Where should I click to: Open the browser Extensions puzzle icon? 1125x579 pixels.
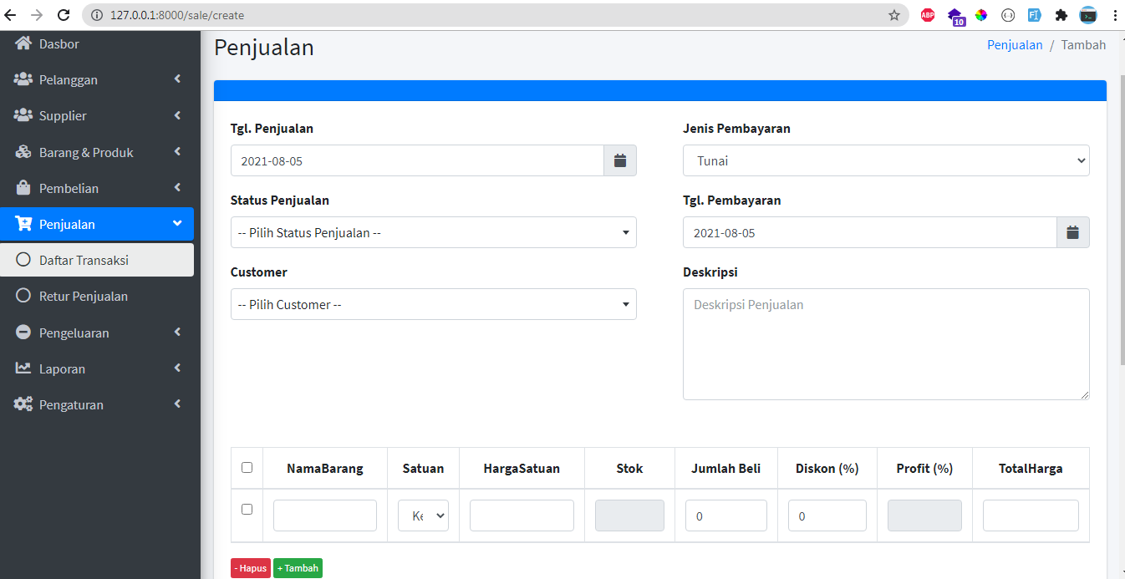point(1061,15)
